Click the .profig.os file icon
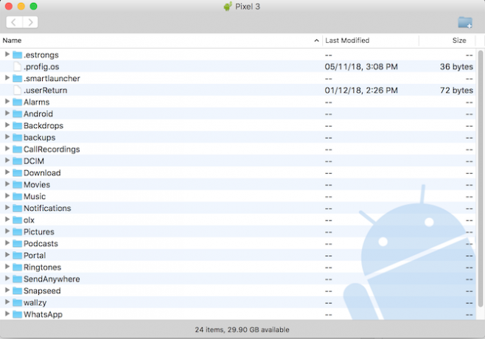Image resolution: width=485 pixels, height=339 pixels. [18, 67]
